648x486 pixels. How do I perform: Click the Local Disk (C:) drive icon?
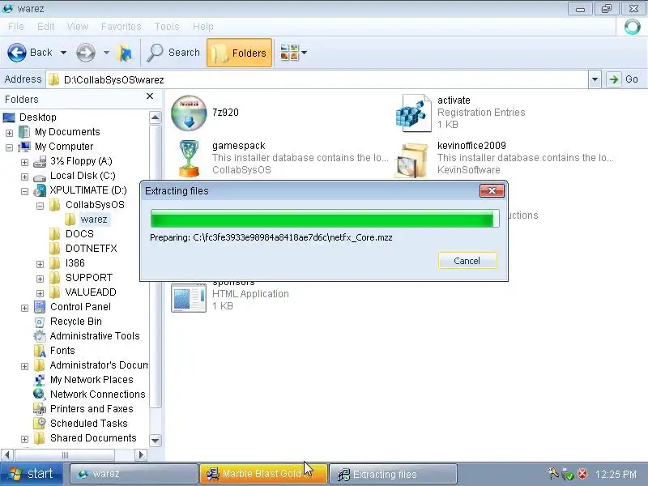click(x=40, y=177)
